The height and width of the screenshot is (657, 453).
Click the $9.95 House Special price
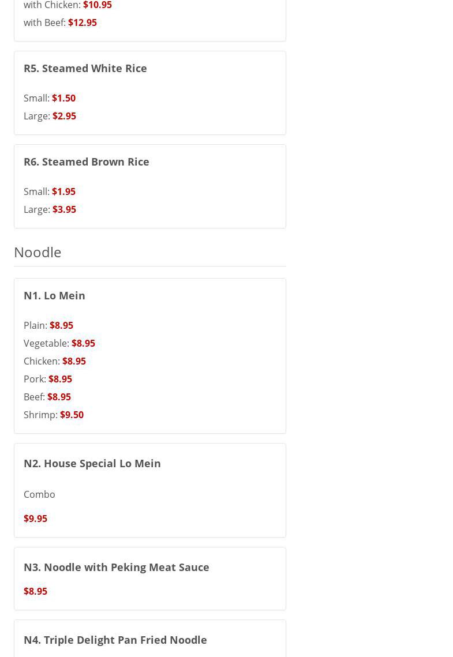tap(35, 519)
